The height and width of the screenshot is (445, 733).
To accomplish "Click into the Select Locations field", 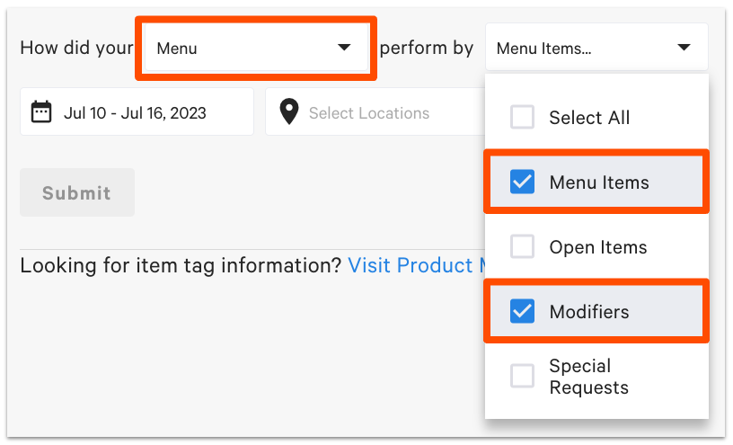I will click(369, 113).
